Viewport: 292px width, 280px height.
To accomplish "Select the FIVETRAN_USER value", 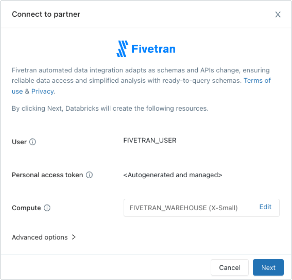I will click(150, 140).
